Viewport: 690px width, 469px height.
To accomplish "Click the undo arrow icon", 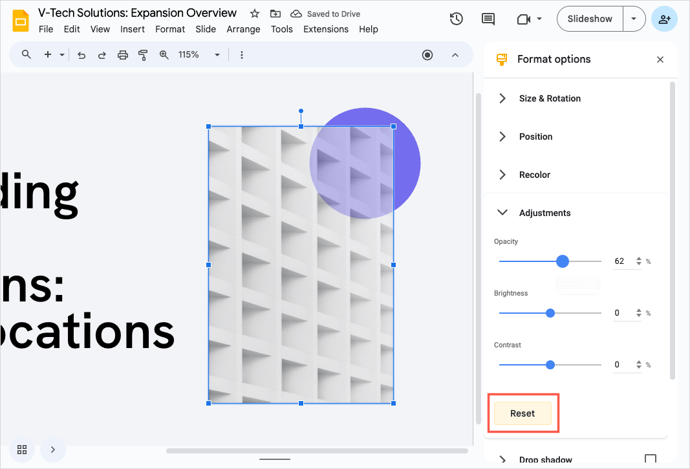I will tap(81, 55).
